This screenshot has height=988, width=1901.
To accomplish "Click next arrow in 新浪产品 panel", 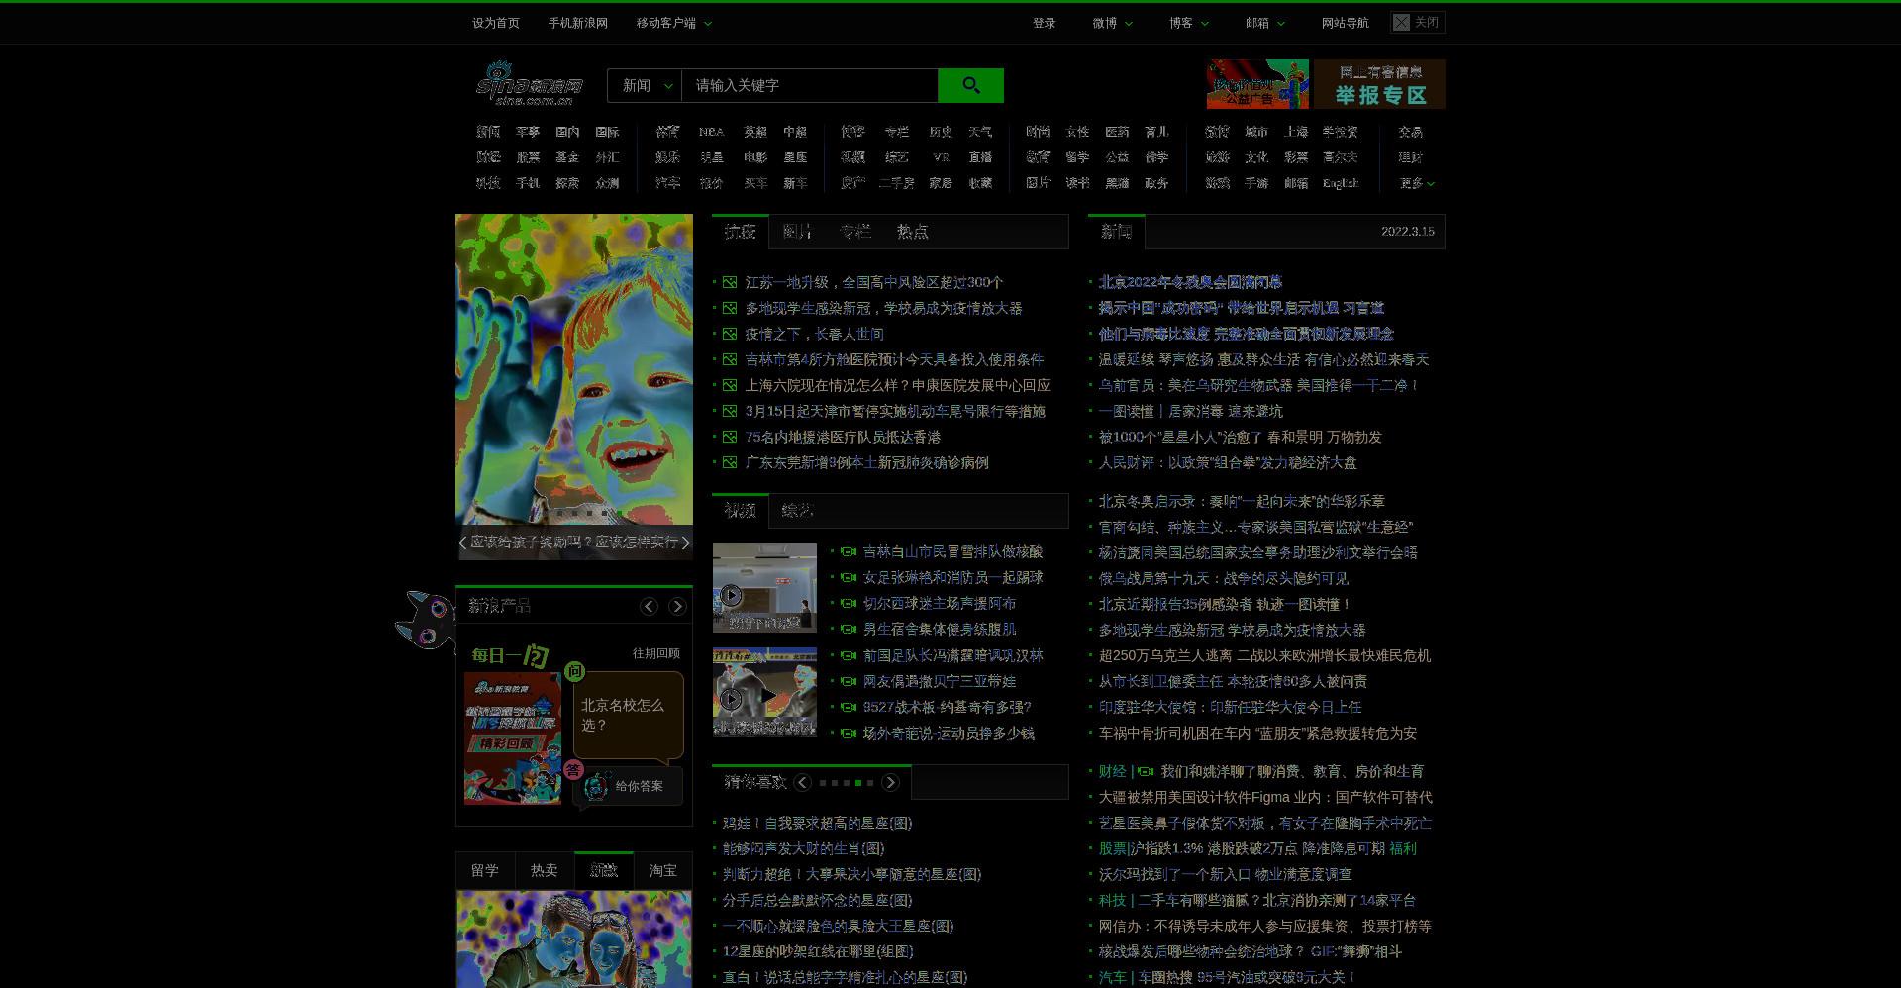I will pyautogui.click(x=677, y=606).
